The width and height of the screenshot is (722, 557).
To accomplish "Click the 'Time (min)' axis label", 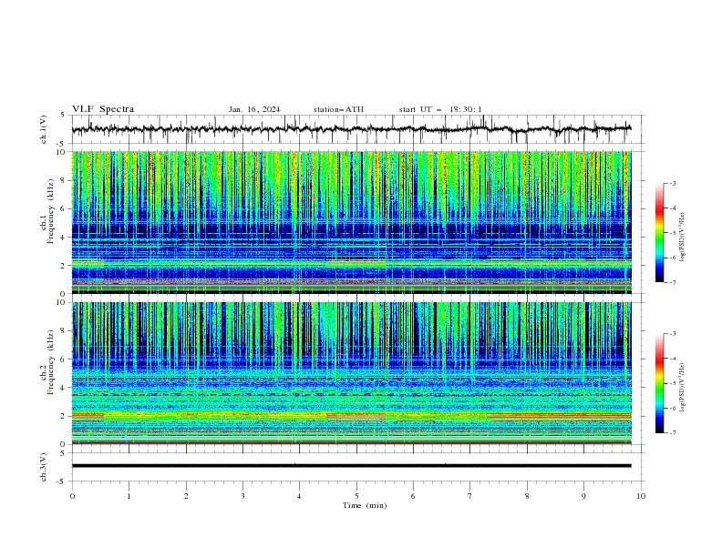I will tap(365, 505).
